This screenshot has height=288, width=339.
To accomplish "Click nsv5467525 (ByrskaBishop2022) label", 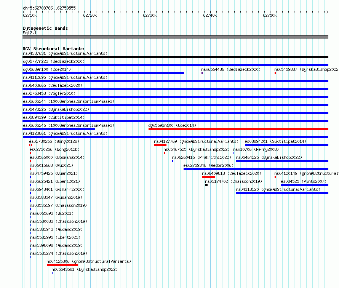I will coord(197,149).
